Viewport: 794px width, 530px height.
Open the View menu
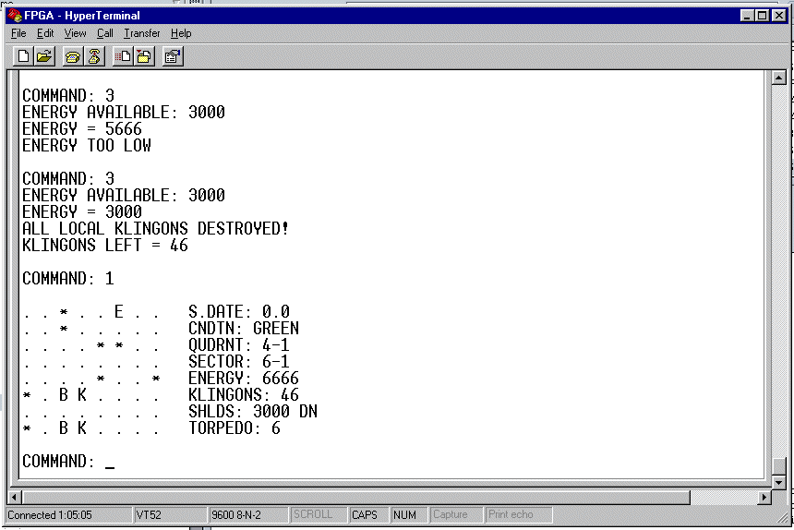point(75,33)
